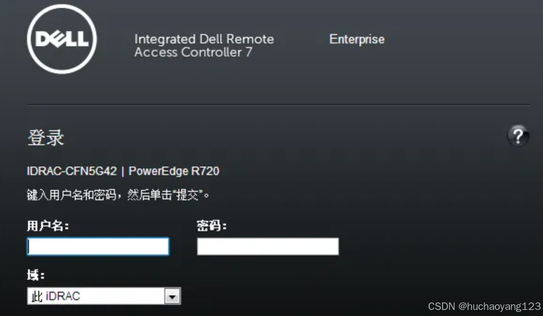Click into the 密码 password field

[x=268, y=246]
